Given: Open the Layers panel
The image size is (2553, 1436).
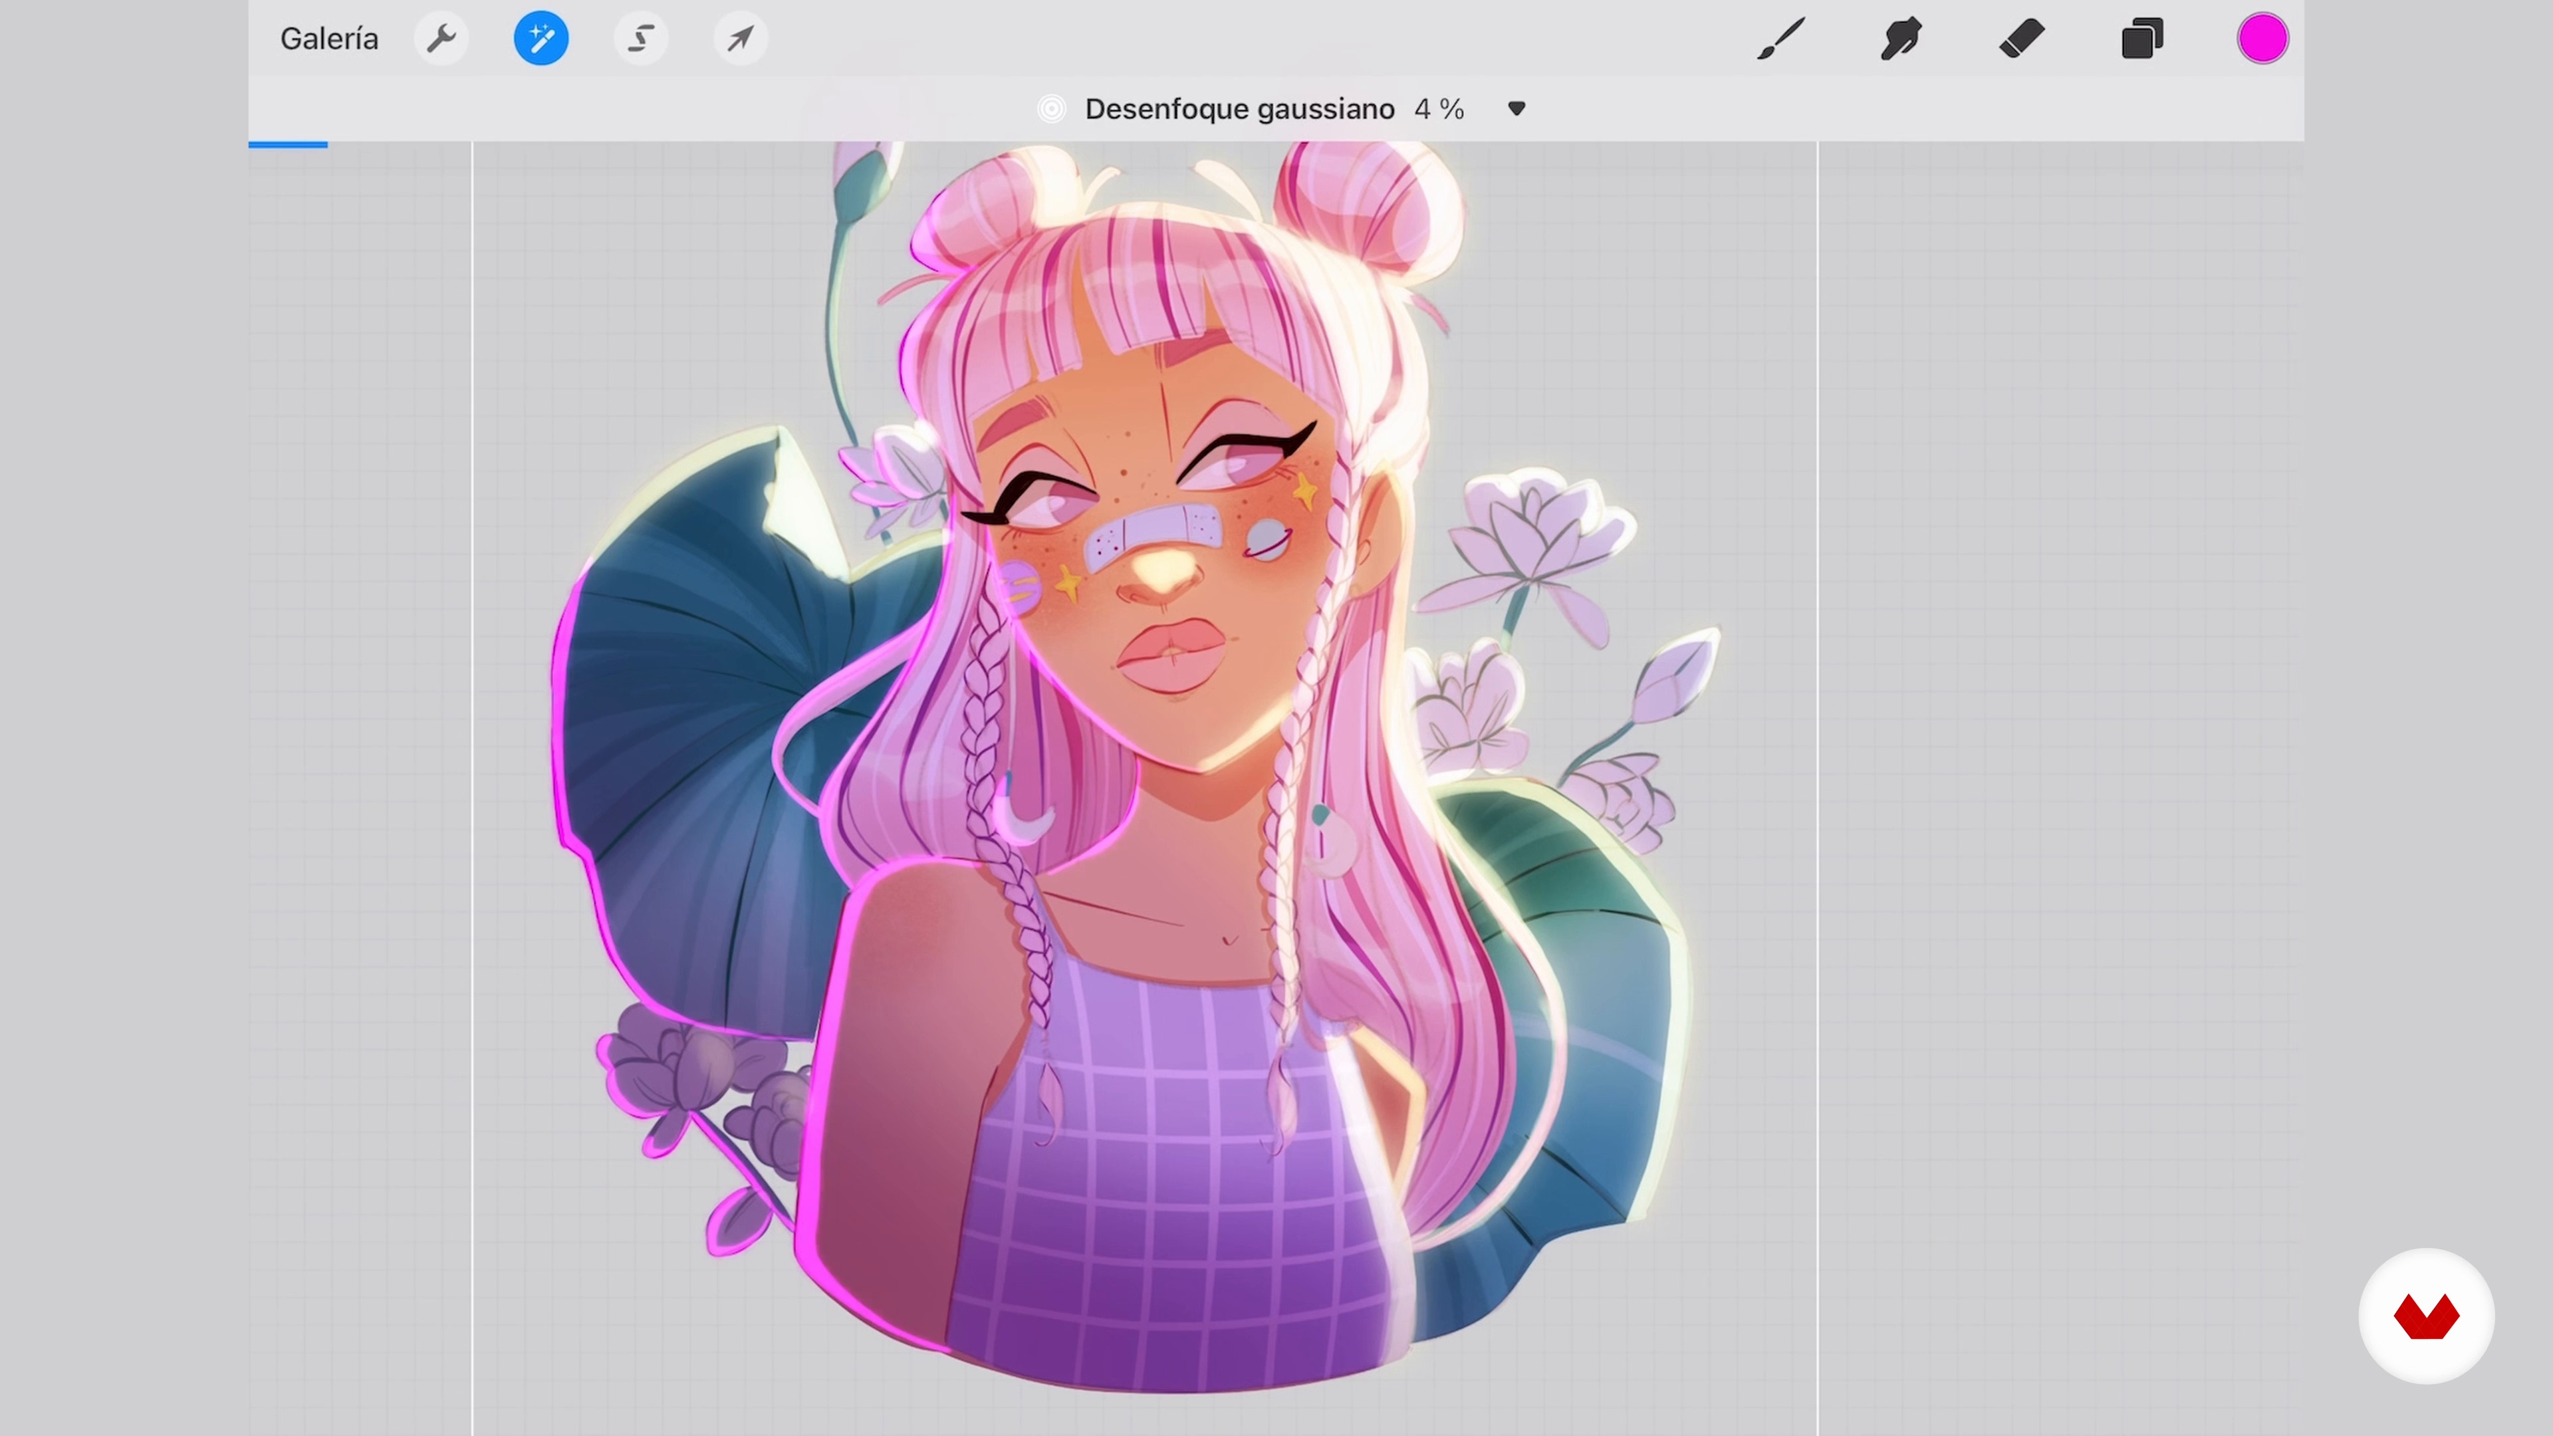Looking at the screenshot, I should tap(2141, 39).
